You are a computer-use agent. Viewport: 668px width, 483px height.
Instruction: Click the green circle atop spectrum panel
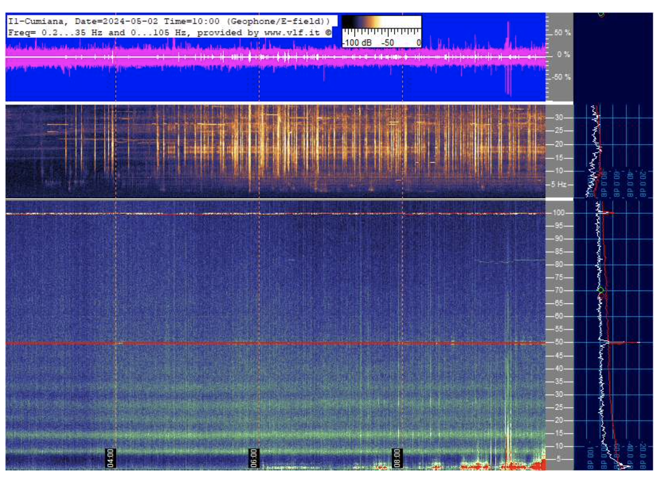601,14
